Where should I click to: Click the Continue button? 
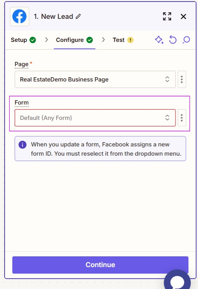(x=100, y=265)
